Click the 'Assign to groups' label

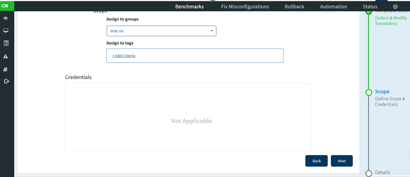[x=123, y=19]
